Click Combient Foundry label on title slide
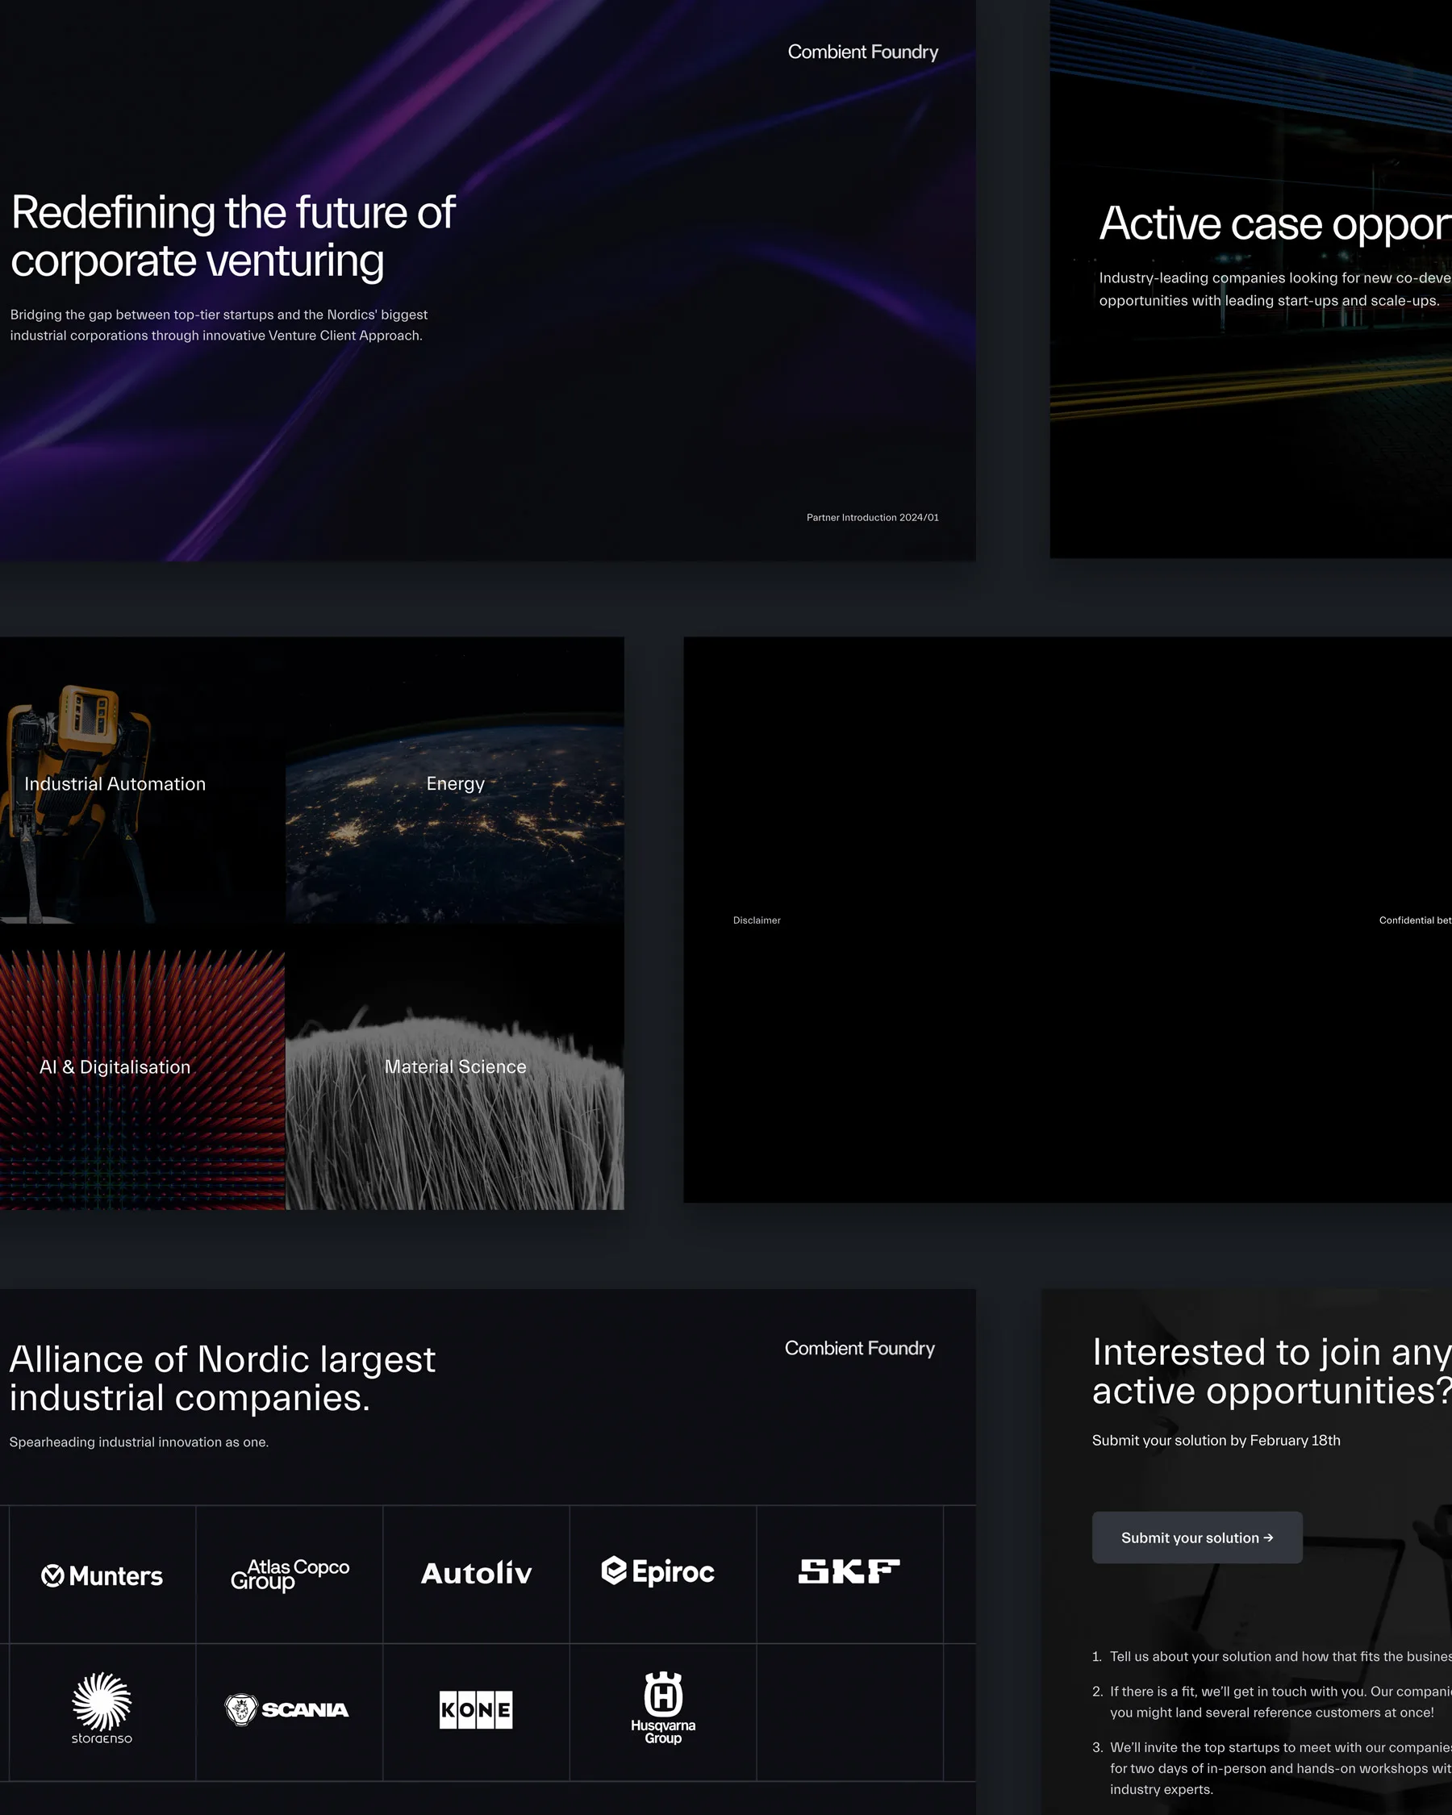1452x1815 pixels. pyautogui.click(x=863, y=52)
